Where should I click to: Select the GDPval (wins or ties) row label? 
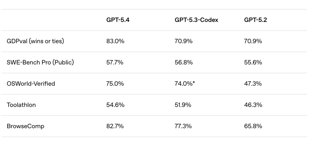click(35, 41)
